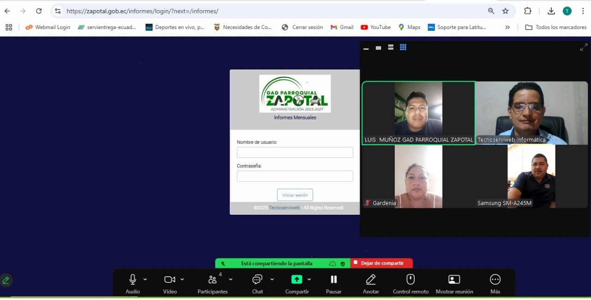Expand Compartir options chevron
The height and width of the screenshot is (300, 591).
coord(309,279)
